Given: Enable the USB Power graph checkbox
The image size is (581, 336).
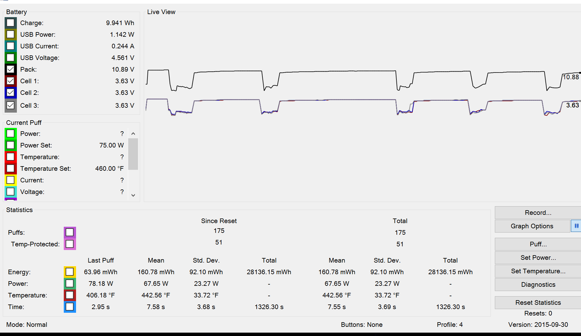Looking at the screenshot, I should click(x=10, y=35).
